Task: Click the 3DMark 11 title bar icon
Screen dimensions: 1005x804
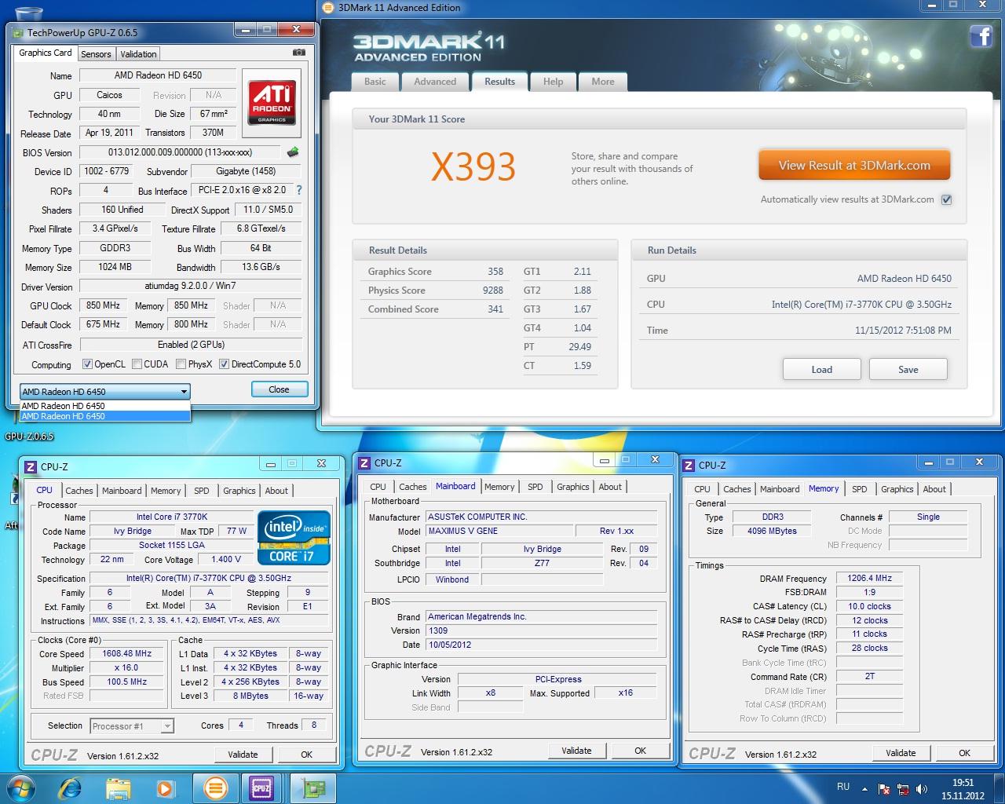Action: (329, 7)
